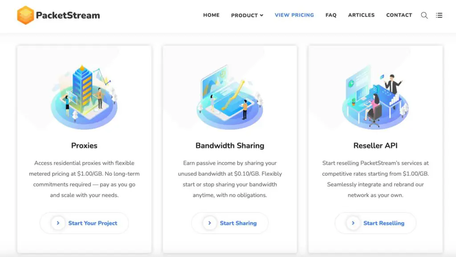Open the list menu icon in header

coord(439,16)
